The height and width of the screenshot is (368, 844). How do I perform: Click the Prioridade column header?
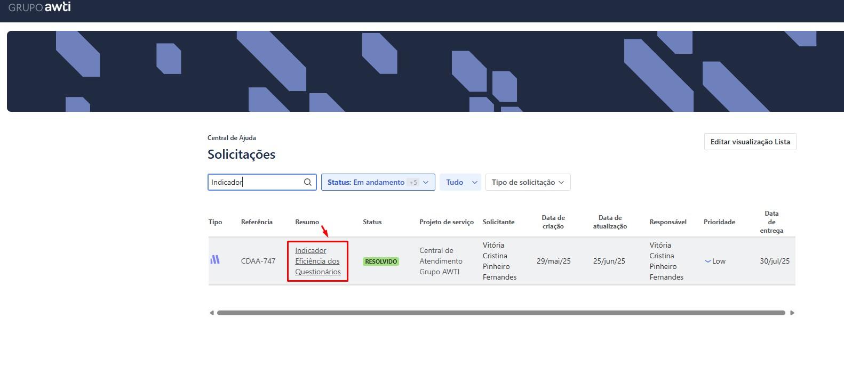coord(719,222)
